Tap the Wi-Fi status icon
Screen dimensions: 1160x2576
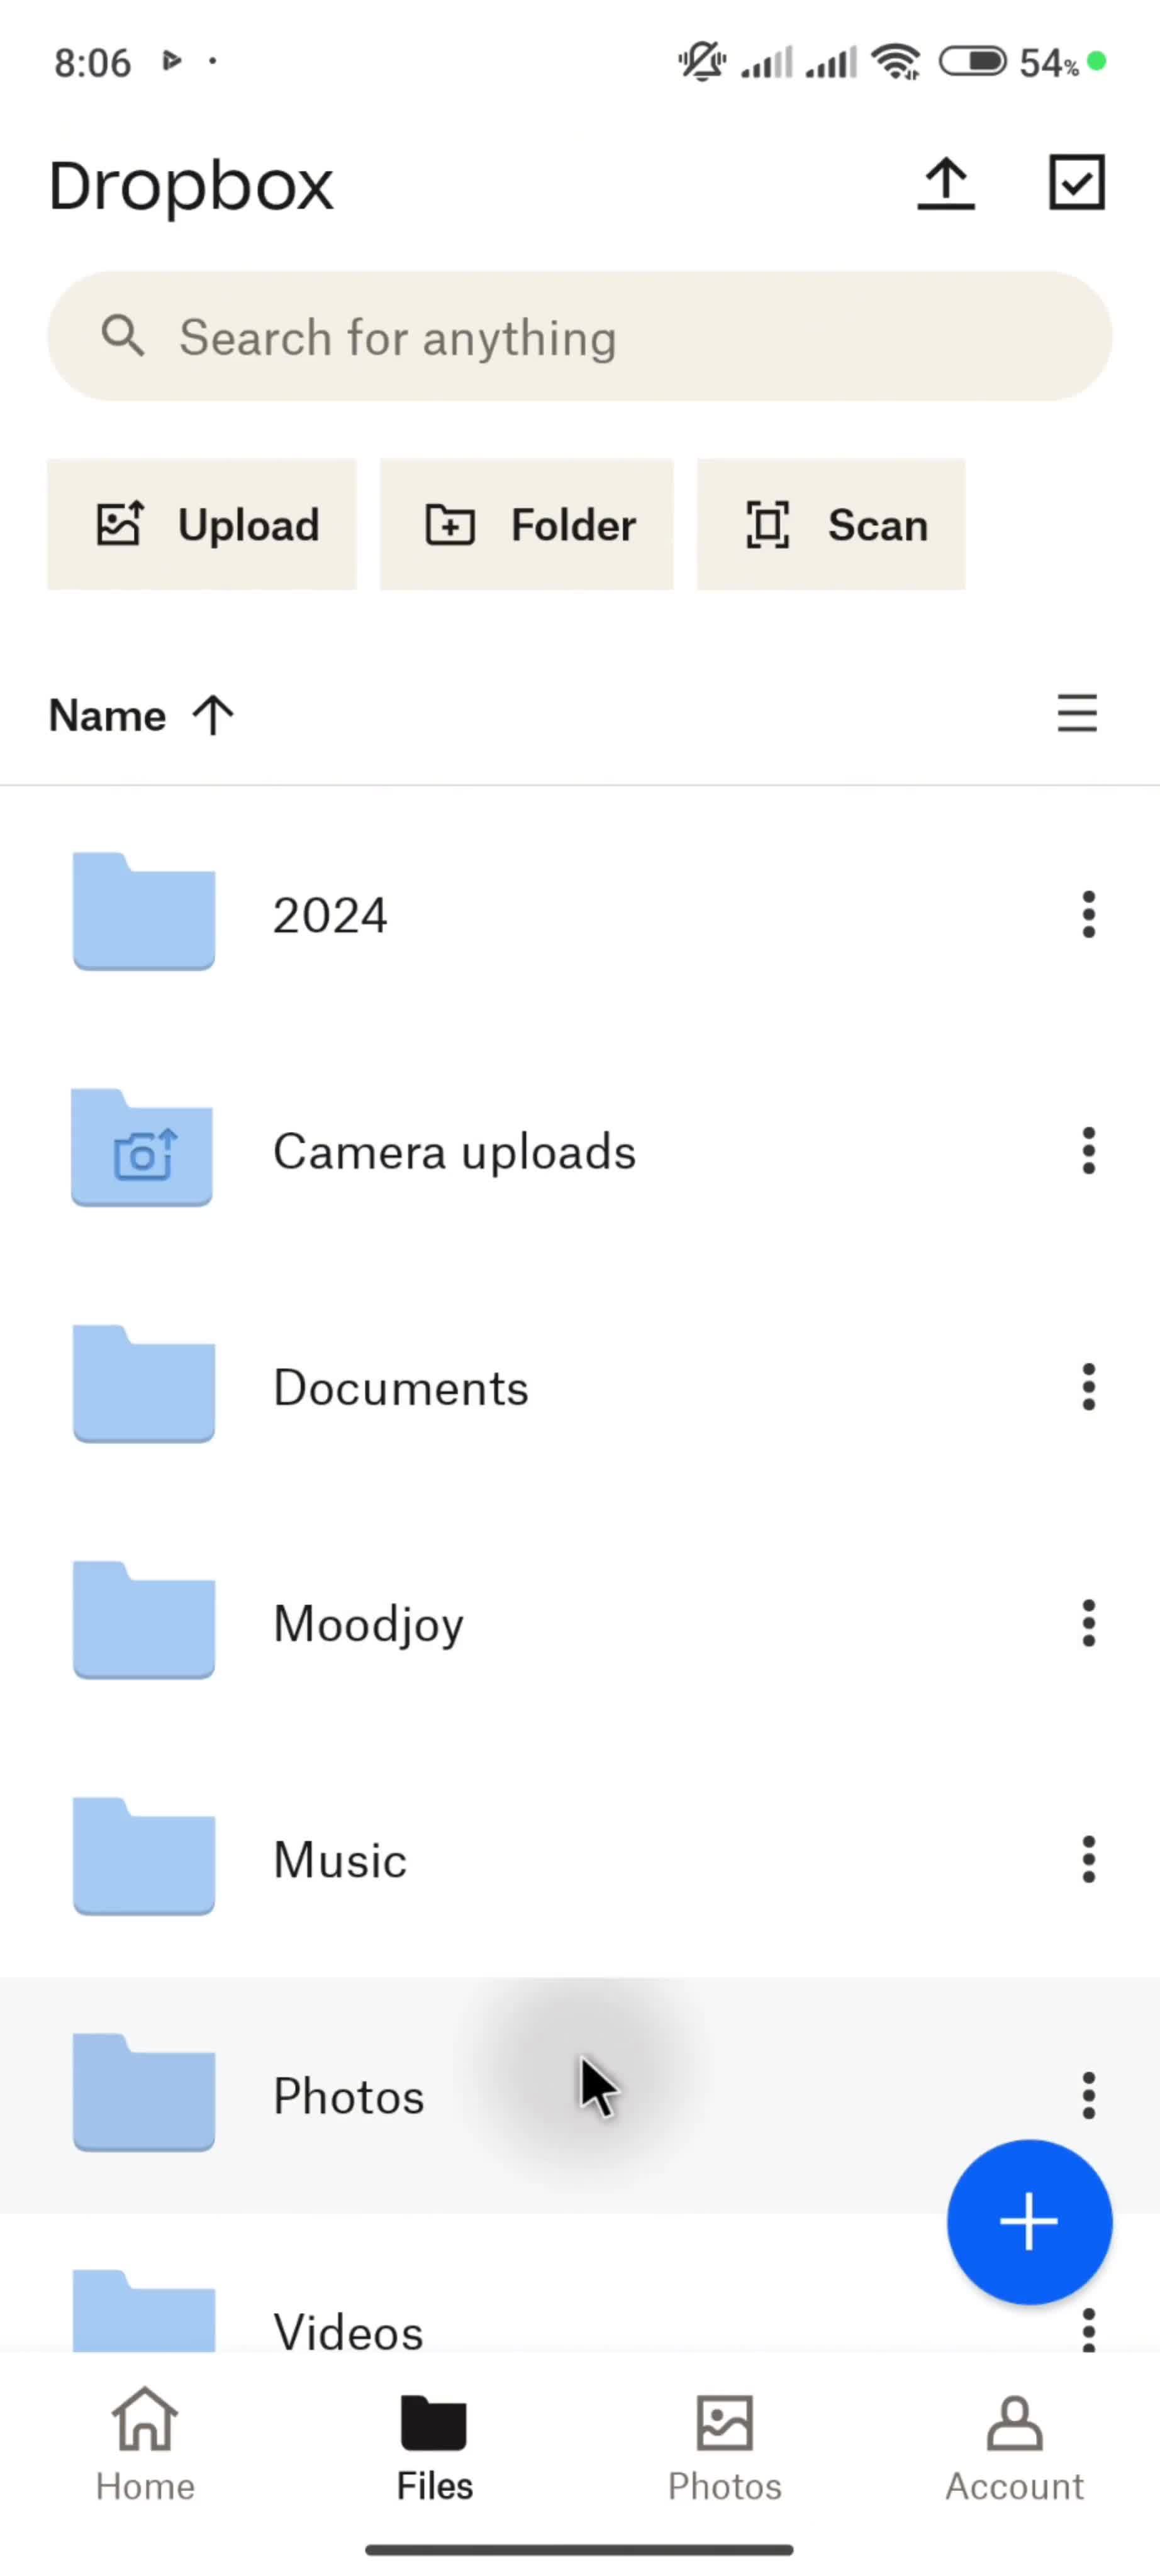(896, 62)
